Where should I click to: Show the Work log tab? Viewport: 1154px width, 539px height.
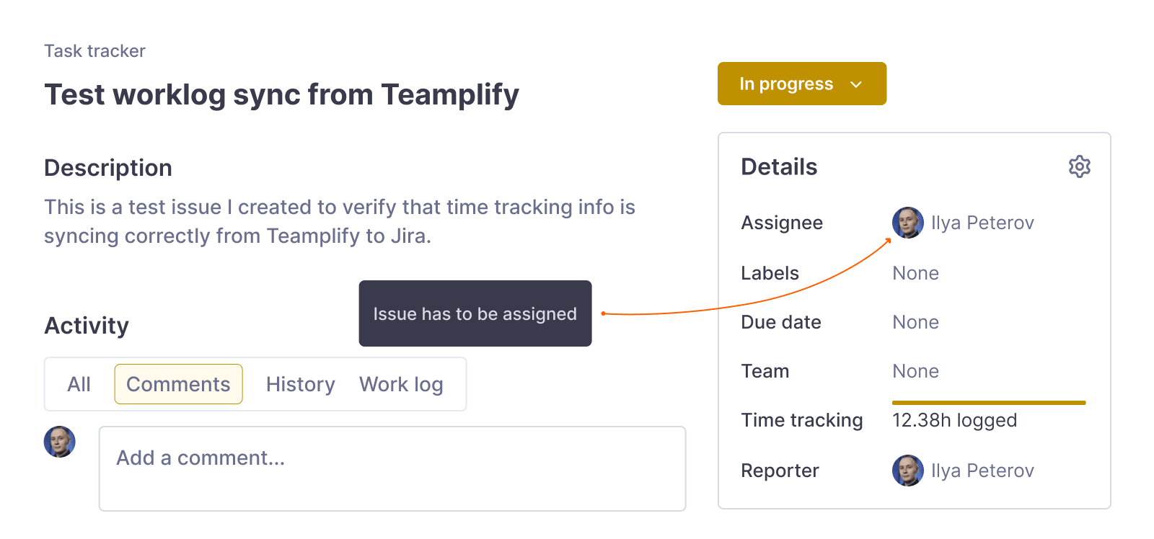(401, 384)
